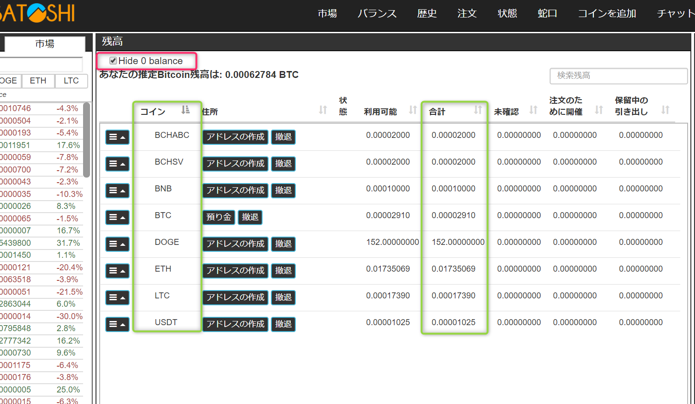Switch to the LTC market tab
The width and height of the screenshot is (695, 404).
click(x=71, y=81)
